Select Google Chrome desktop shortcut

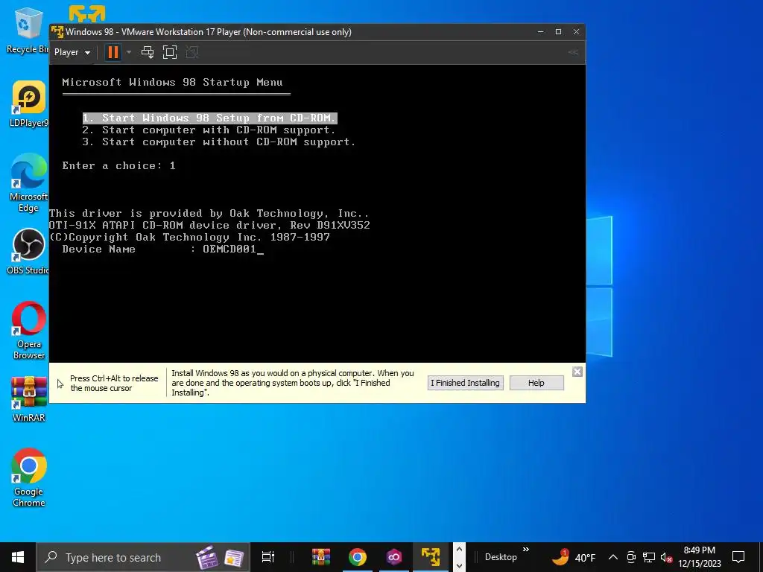click(29, 477)
